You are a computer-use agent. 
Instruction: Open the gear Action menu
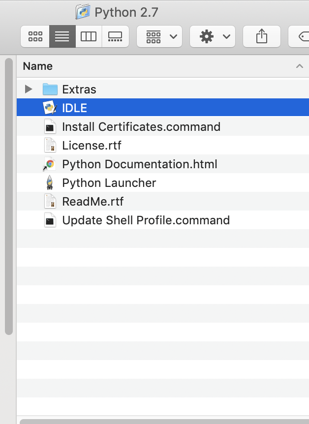[213, 36]
